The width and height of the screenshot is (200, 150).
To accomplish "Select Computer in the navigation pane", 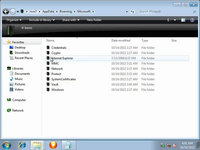I will 19,100.
